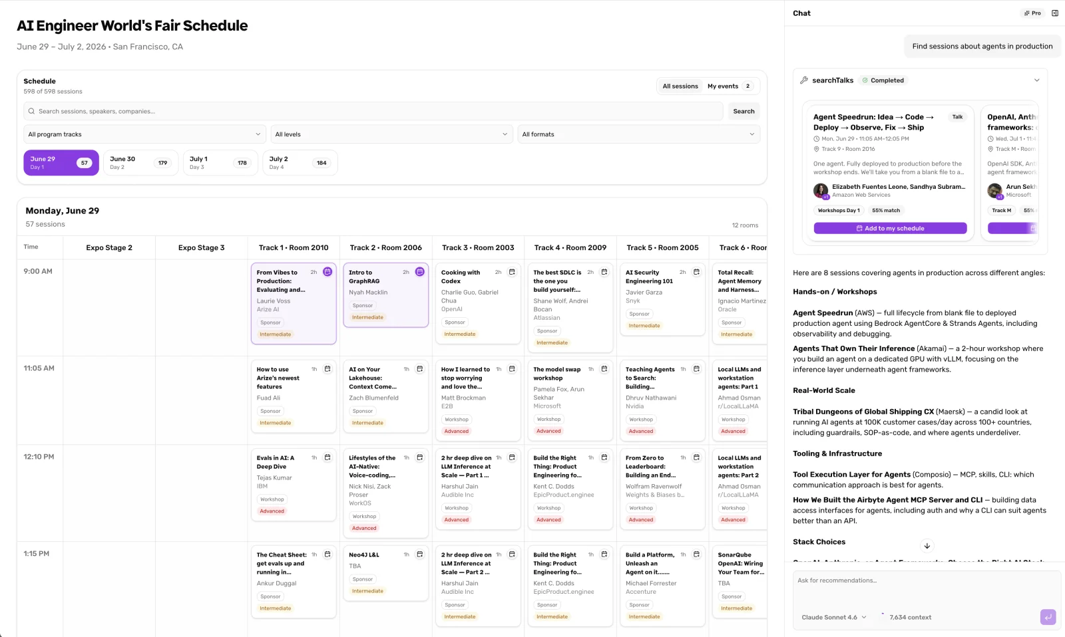Select the July 2 Day 4 tab
1065x637 pixels.
point(300,163)
